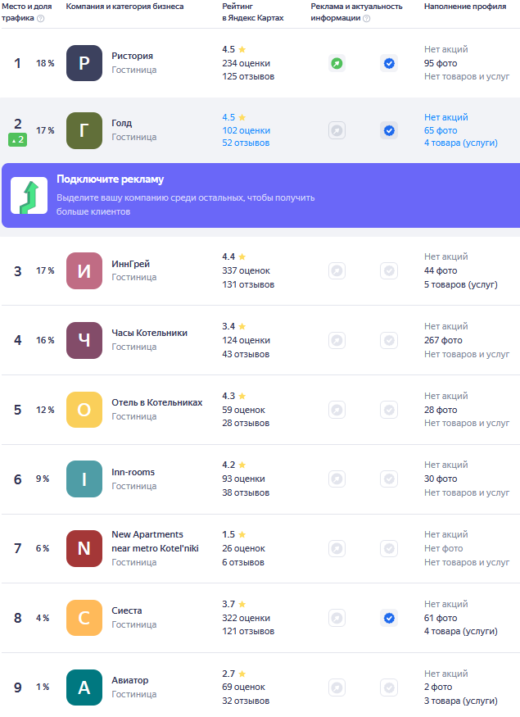This screenshot has width=520, height=717.
Task: Open Голд's '52 отзыва' link
Action: click(x=246, y=143)
